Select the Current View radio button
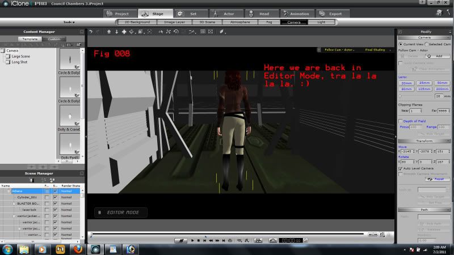The width and height of the screenshot is (454, 255). click(401, 44)
